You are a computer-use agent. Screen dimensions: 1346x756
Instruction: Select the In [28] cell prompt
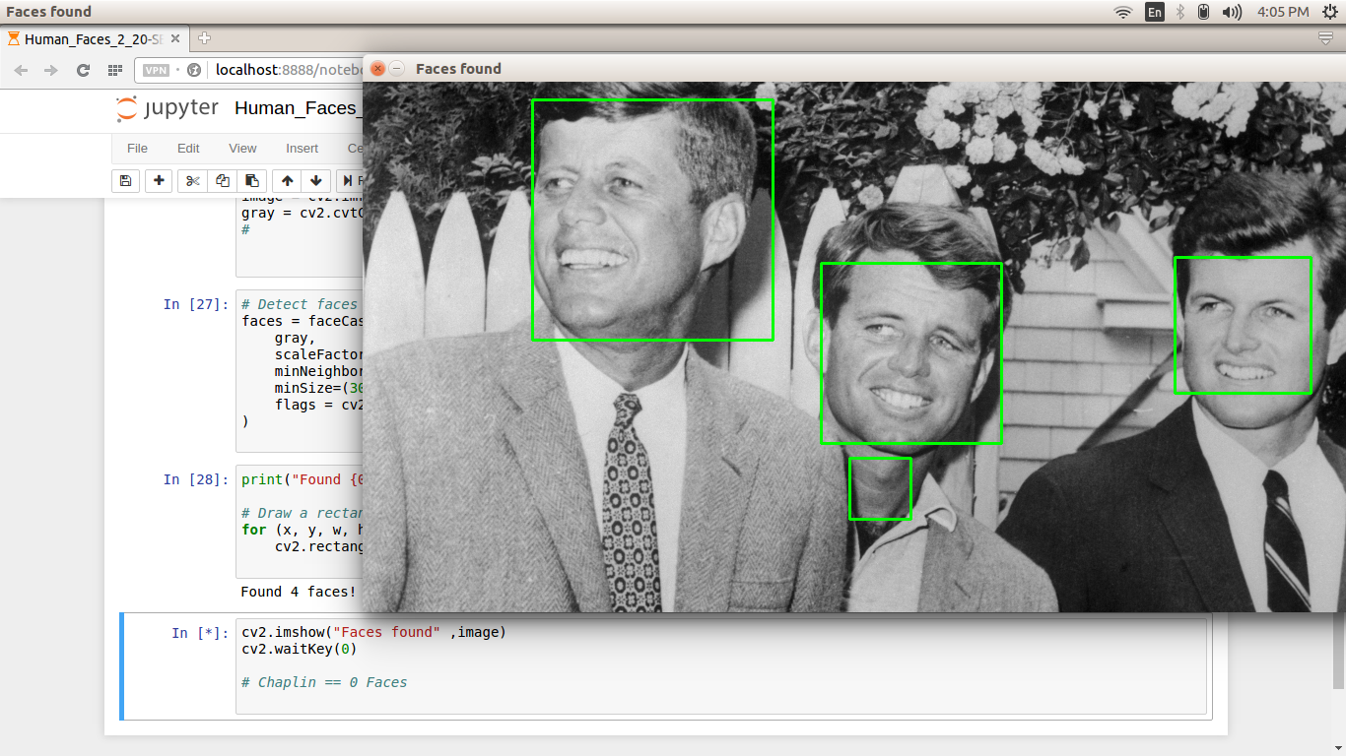point(195,479)
